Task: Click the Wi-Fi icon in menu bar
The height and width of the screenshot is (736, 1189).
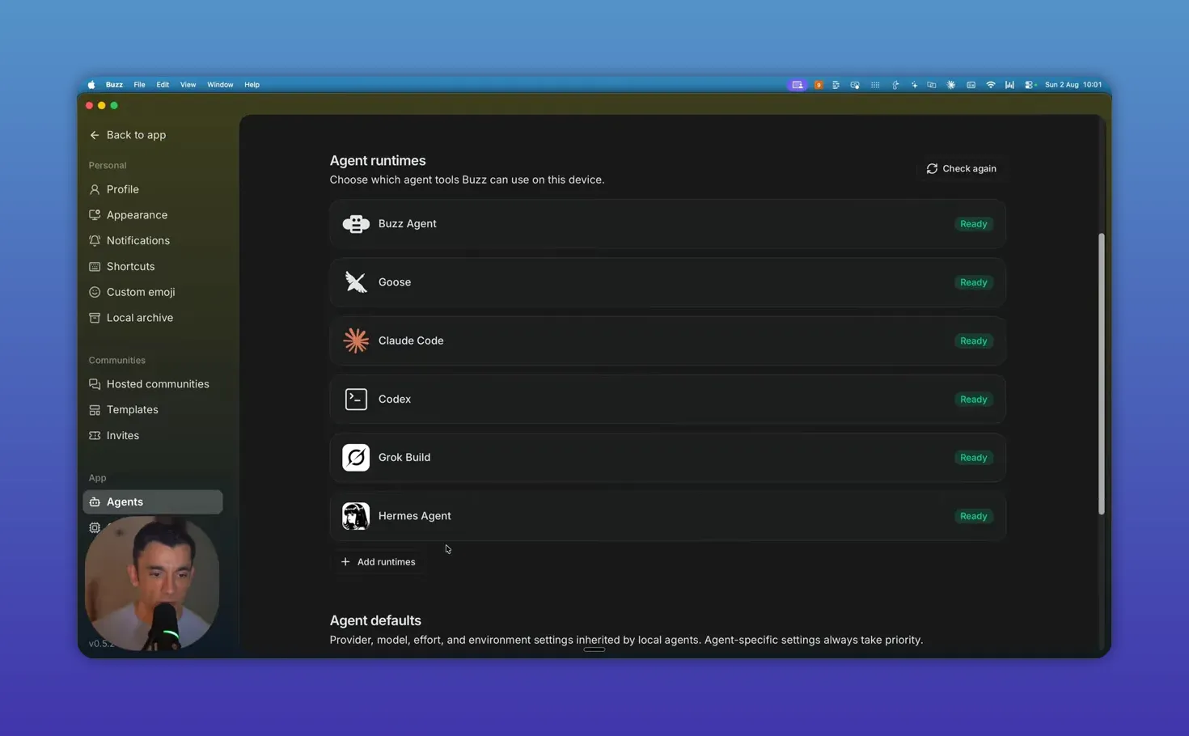Action: [990, 85]
